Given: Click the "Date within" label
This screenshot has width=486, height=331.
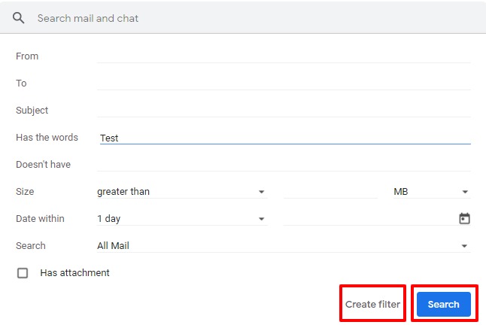Looking at the screenshot, I should 40,219.
